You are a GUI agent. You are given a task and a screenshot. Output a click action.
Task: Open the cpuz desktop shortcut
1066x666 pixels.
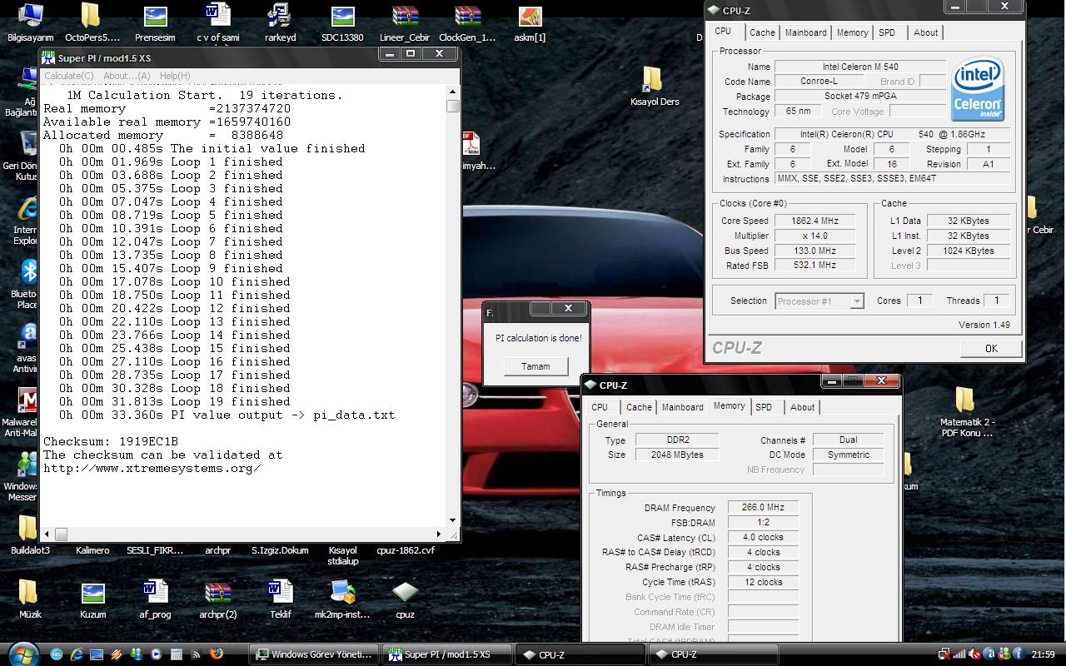(405, 599)
